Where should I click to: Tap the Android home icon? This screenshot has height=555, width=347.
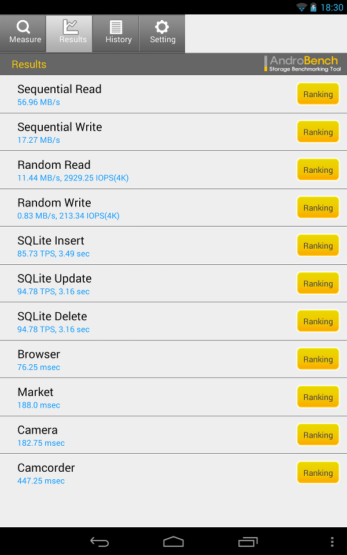(x=173, y=542)
